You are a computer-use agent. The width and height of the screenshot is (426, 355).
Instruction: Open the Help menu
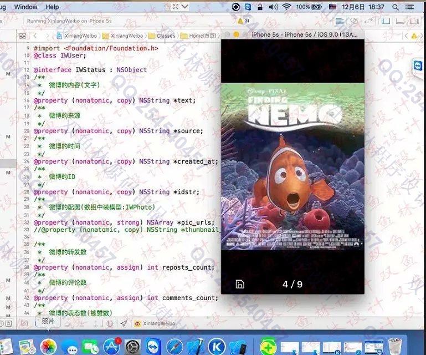pos(52,7)
